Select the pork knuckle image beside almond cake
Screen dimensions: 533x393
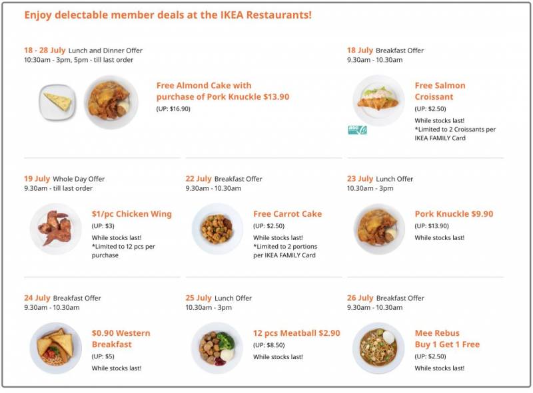coord(111,102)
